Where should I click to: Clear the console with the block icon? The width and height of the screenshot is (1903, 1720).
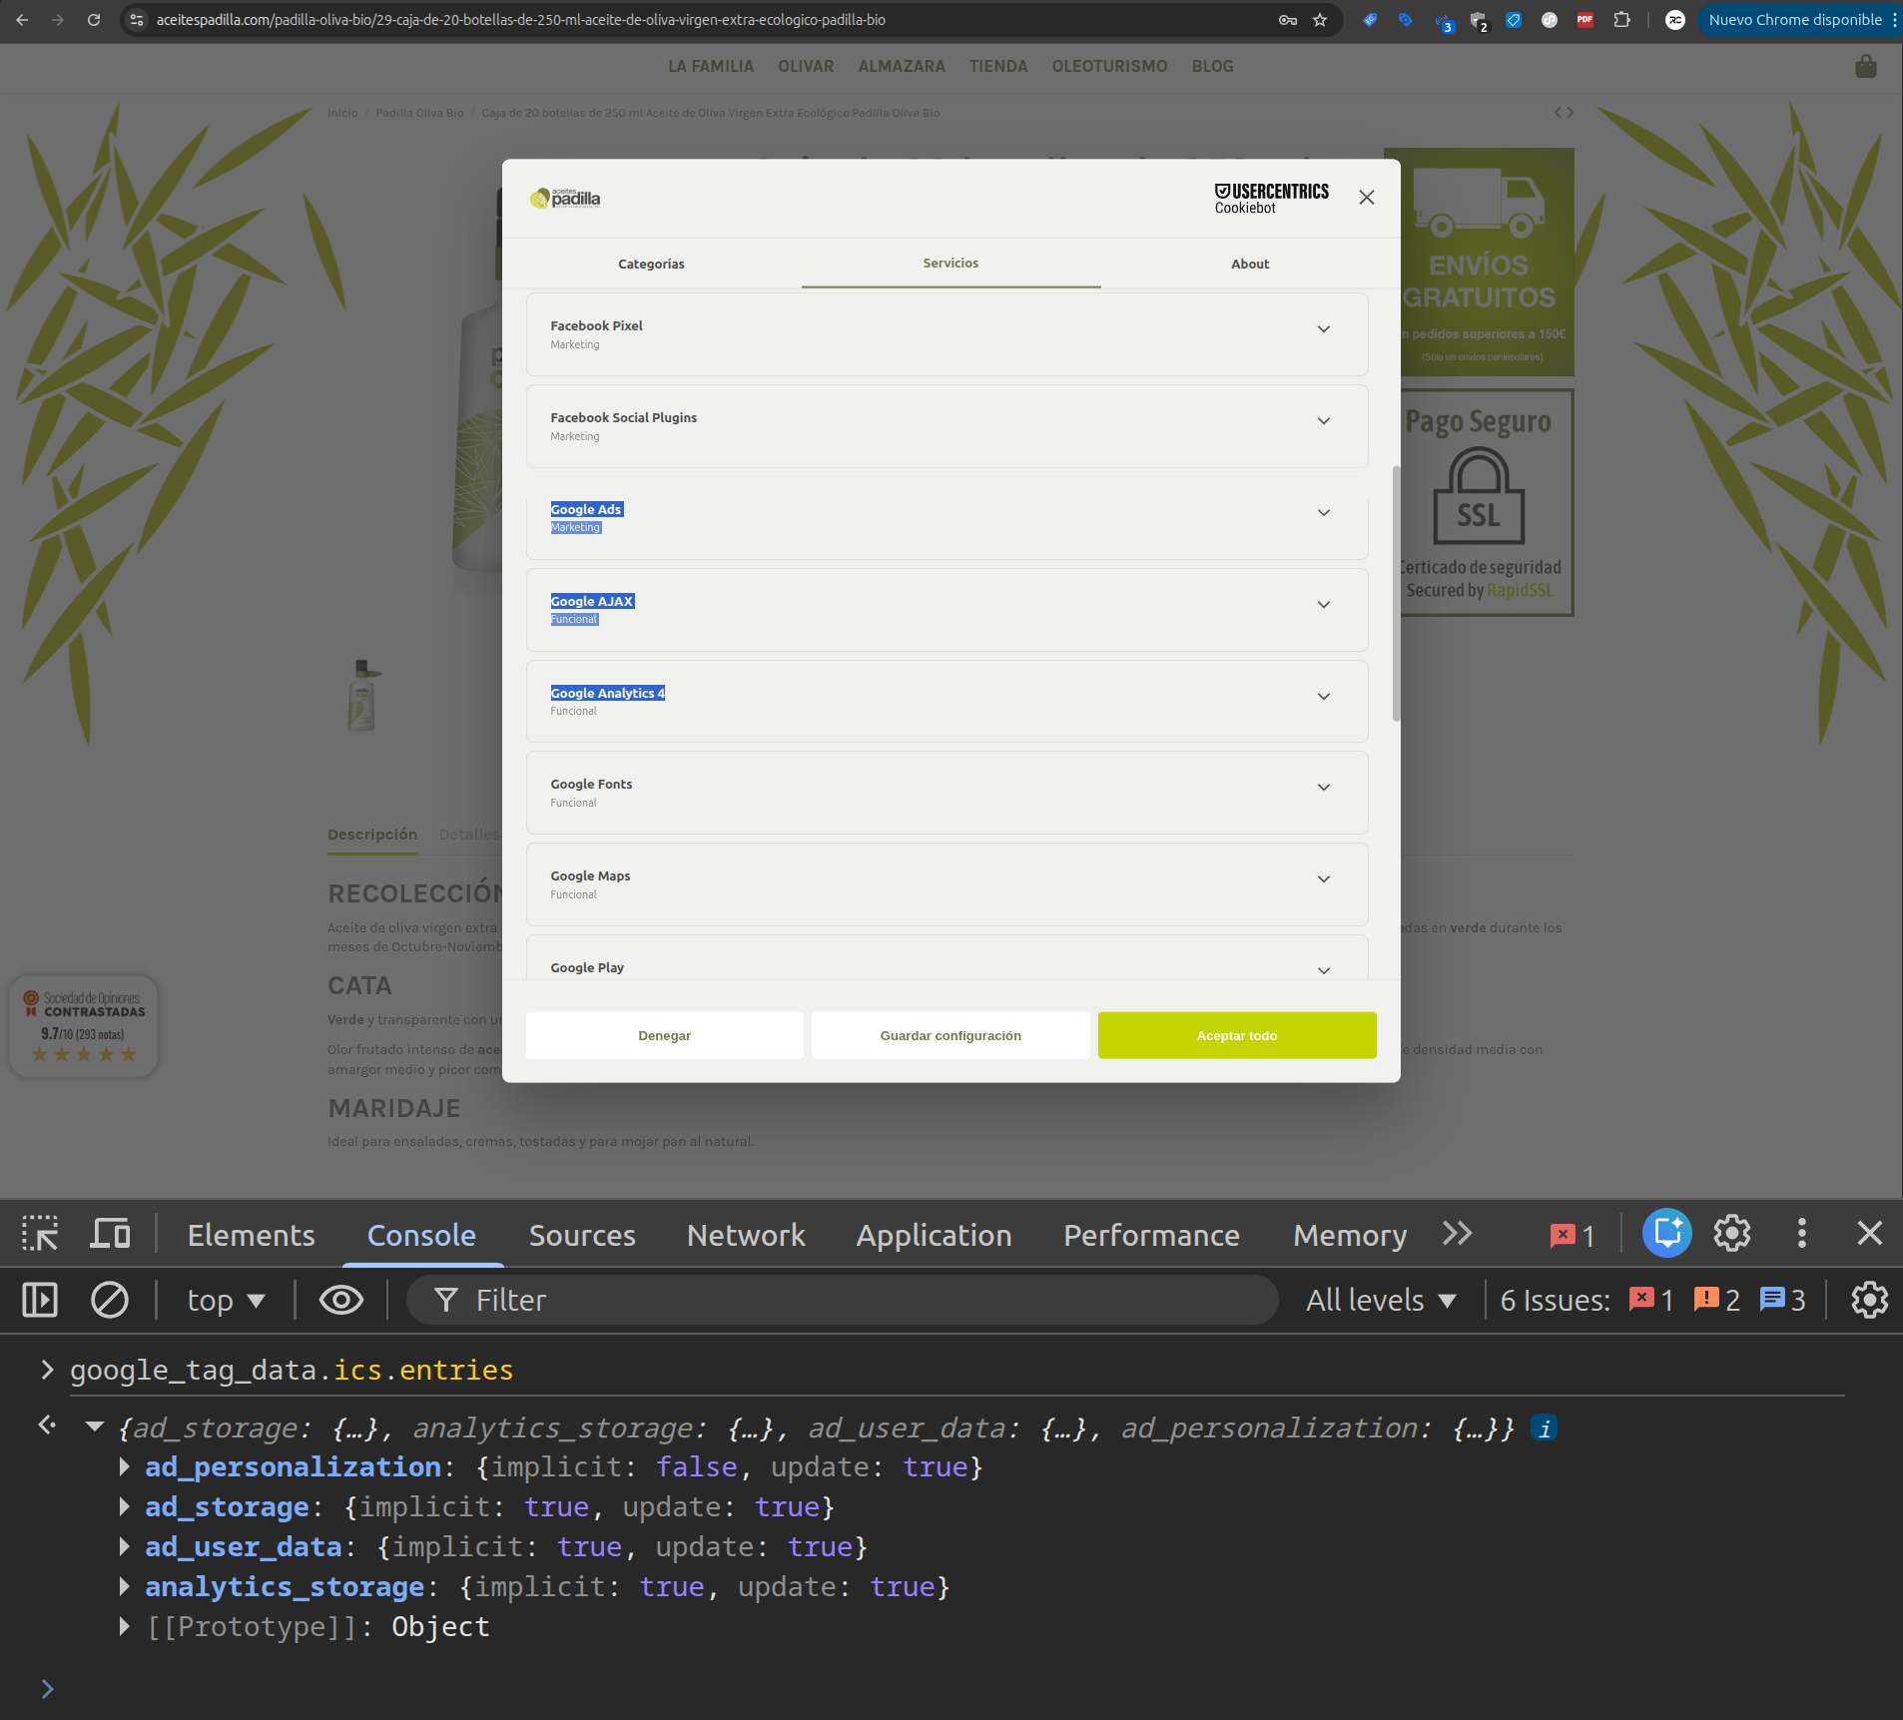[x=110, y=1300]
